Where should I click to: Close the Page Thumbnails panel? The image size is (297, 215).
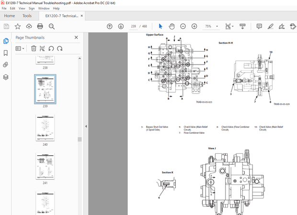coord(76,37)
